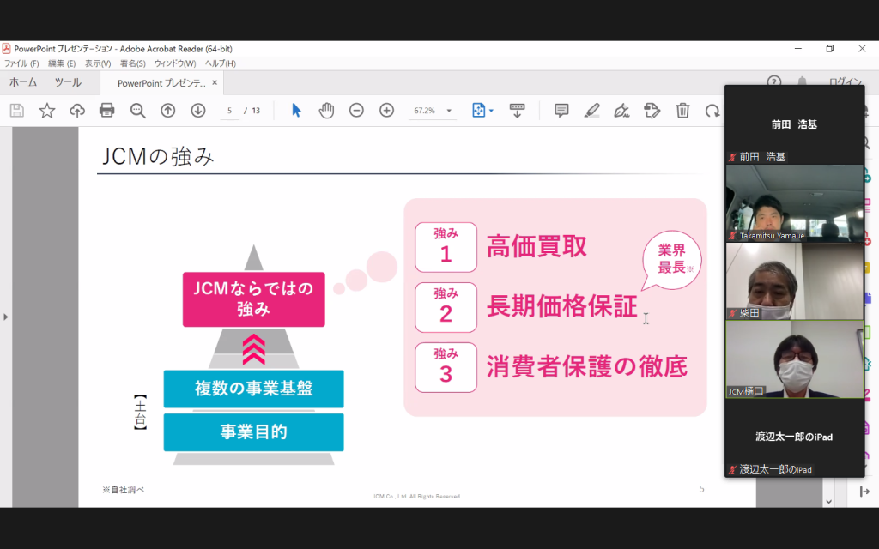Image resolution: width=879 pixels, height=549 pixels.
Task: Select the highlight text pen
Action: coord(591,111)
